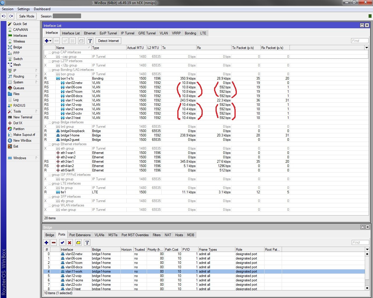Click Make Supout.rif in the sidebar

tap(24, 135)
